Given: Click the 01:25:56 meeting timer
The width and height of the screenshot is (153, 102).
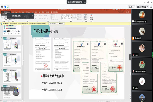Looking at the screenshot, I should (x=132, y=7).
